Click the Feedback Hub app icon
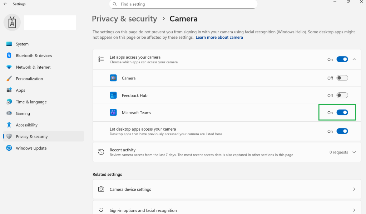Image resolution: width=366 pixels, height=214 pixels. click(113, 96)
